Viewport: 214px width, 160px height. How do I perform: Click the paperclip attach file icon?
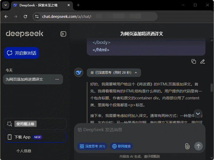pos(187,146)
